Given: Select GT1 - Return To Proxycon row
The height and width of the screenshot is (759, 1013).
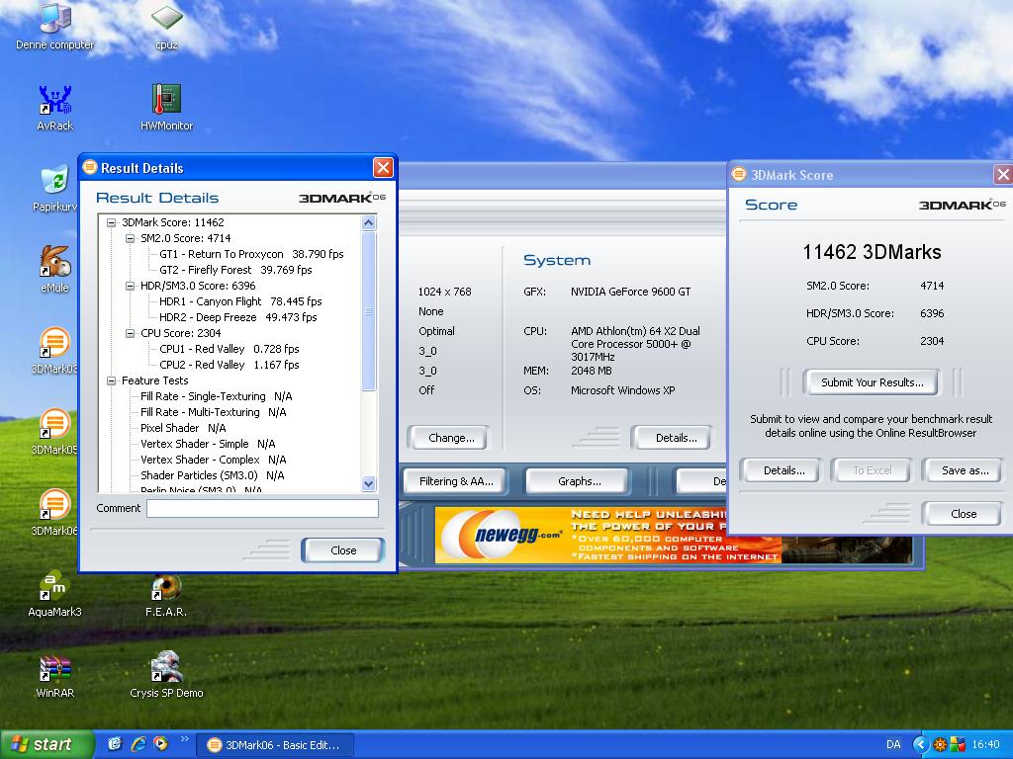Looking at the screenshot, I should click(x=251, y=254).
